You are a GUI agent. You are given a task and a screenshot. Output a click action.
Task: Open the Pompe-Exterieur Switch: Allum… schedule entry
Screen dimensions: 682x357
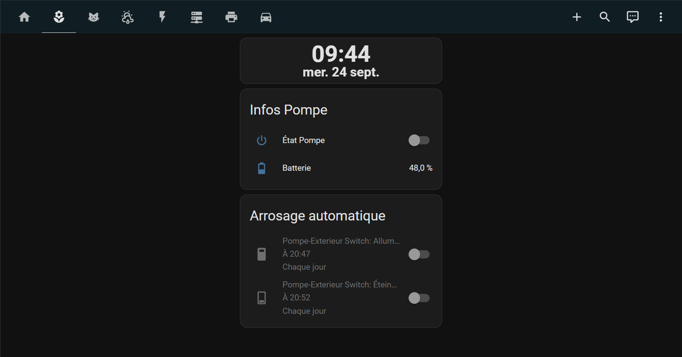pyautogui.click(x=341, y=241)
